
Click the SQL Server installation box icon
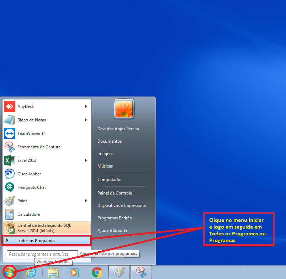coord(10,228)
